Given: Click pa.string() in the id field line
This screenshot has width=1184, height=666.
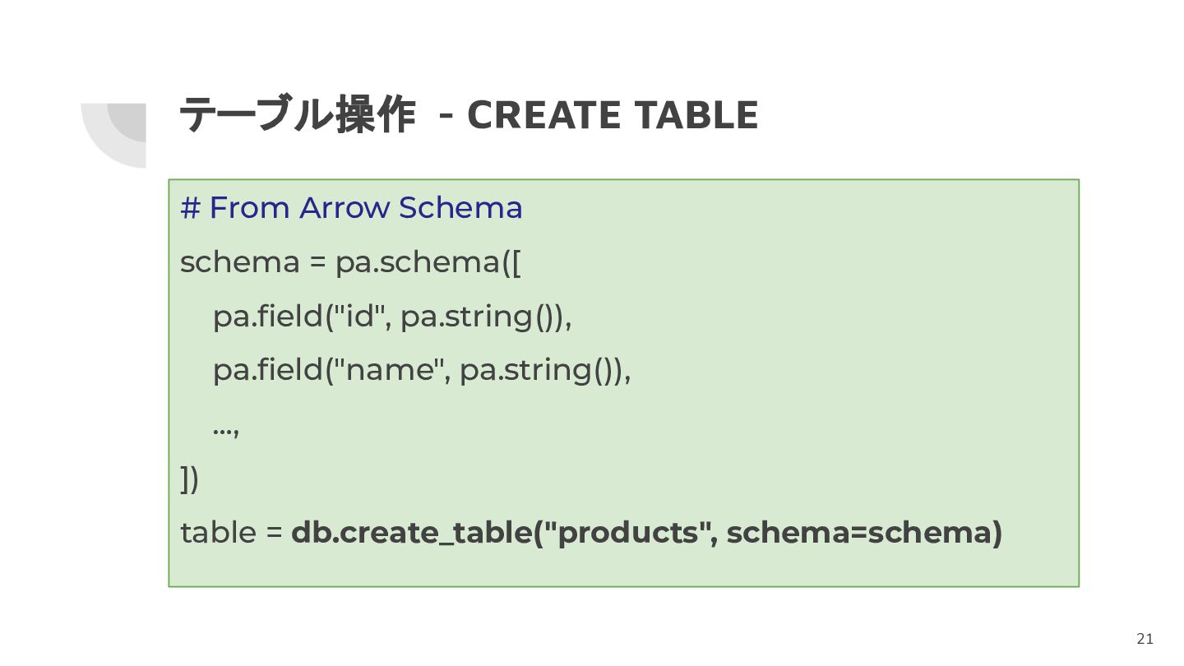Looking at the screenshot, I should click(x=478, y=317).
